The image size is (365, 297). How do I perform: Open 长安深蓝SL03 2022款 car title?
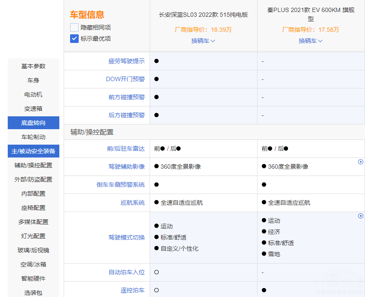tap(203, 15)
